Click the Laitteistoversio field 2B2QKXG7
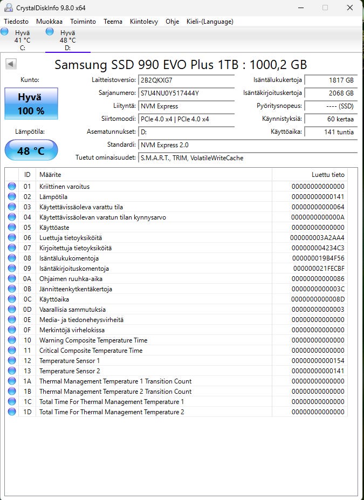364x500 pixels. [x=186, y=80]
